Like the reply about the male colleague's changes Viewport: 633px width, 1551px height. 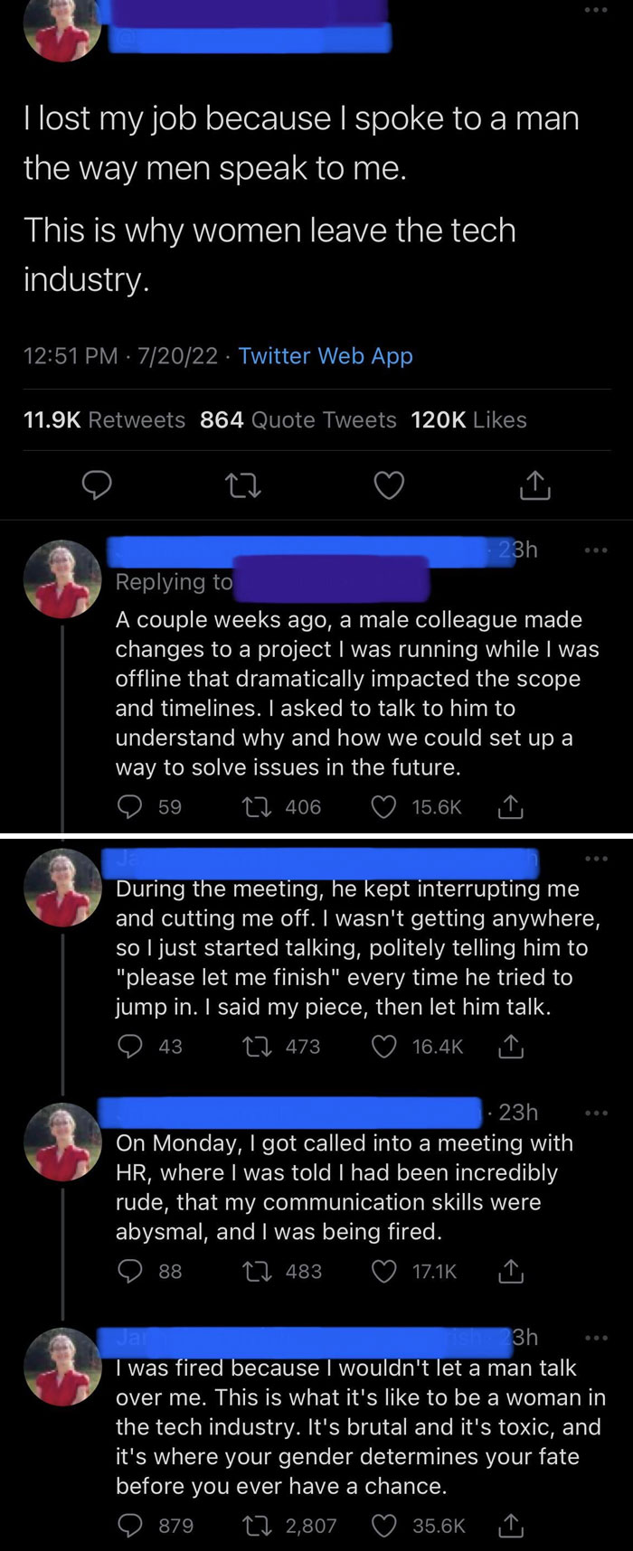(383, 807)
